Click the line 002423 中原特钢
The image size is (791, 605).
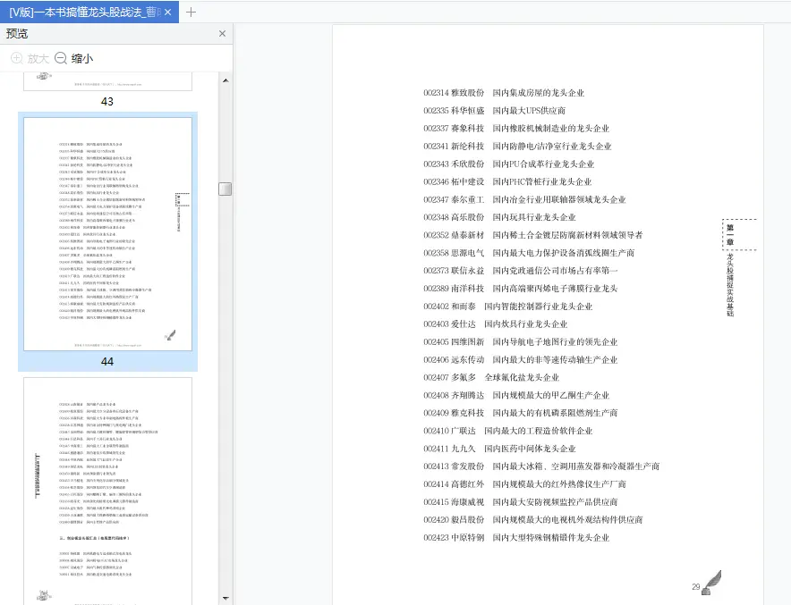click(516, 537)
